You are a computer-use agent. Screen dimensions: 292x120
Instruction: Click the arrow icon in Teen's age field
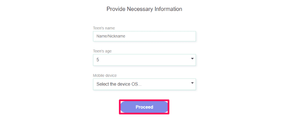coord(192,59)
